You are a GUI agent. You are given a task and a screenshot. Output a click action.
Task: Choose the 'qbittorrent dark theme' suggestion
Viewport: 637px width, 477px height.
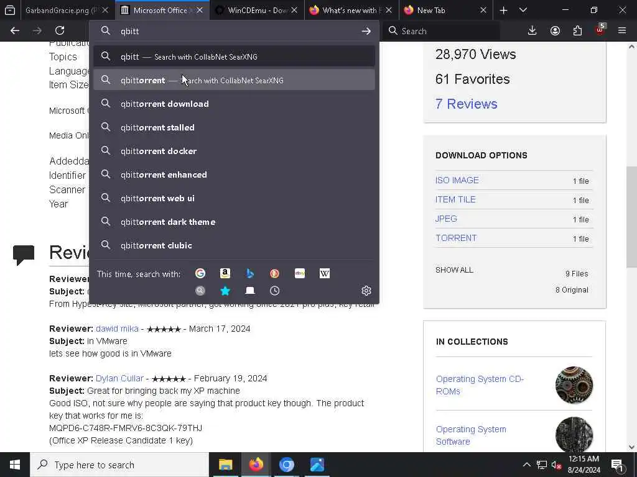pos(234,222)
